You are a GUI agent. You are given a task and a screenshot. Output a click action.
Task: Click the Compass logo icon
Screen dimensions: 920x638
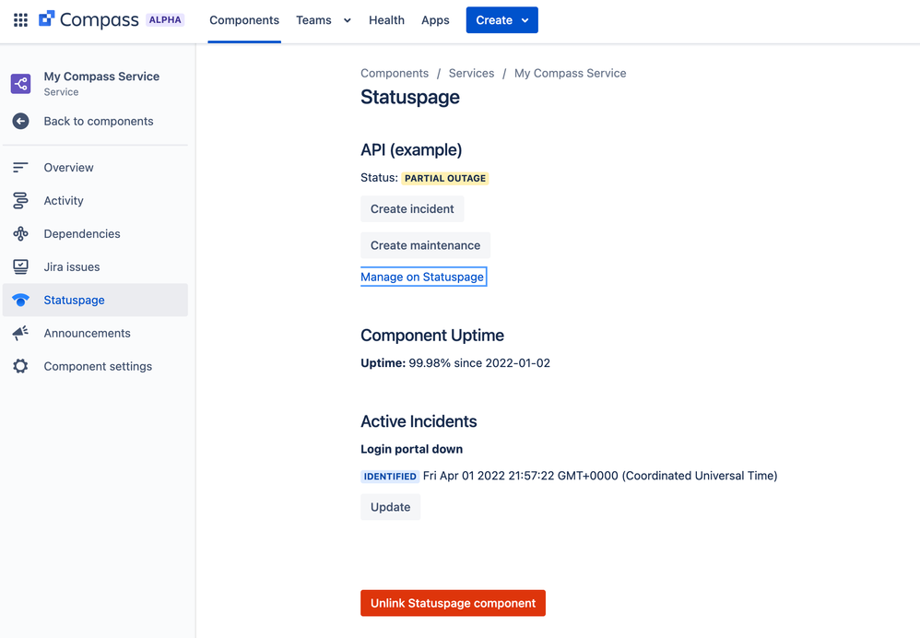click(46, 18)
